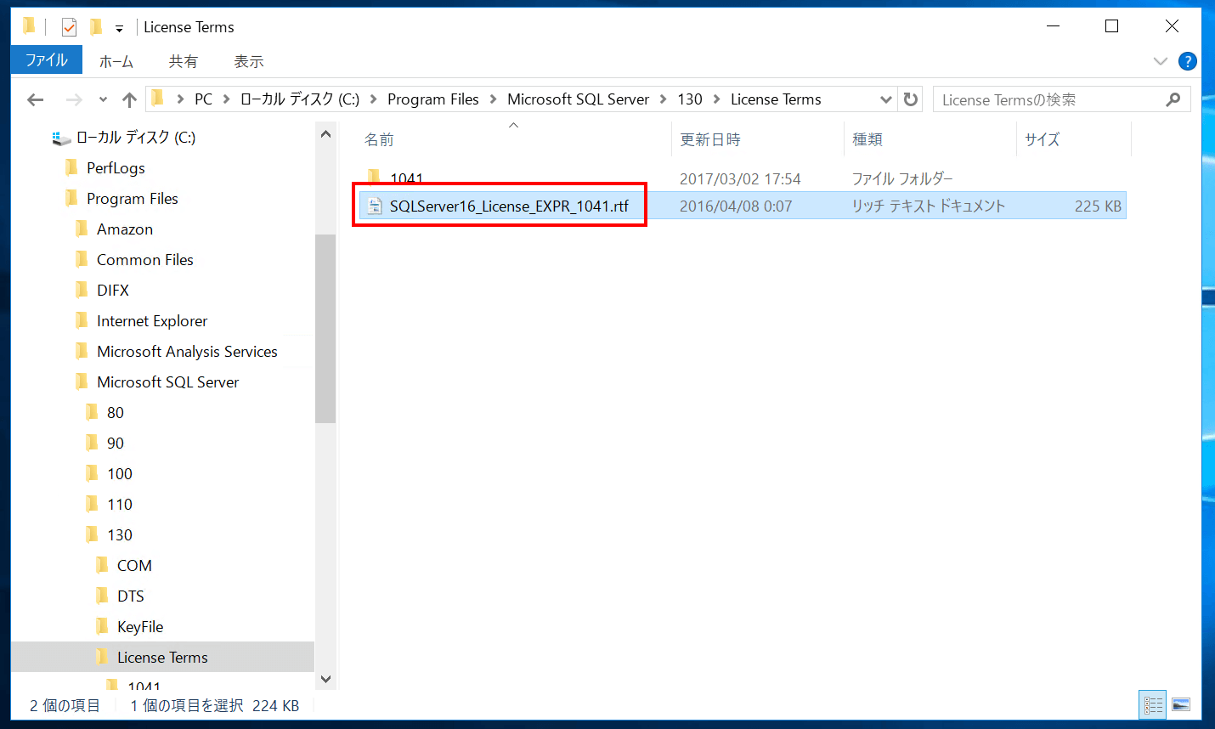Navigate to Program Files via the breadcrumb
Screen dimensions: 1215x729
(433, 99)
